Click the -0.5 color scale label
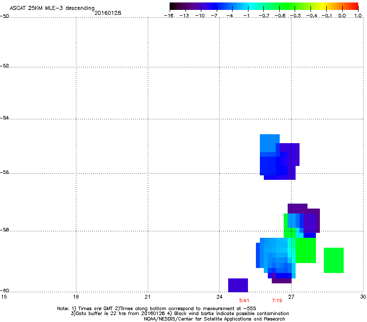Image resolution: width=367 pixels, height=322 pixels. click(x=296, y=16)
